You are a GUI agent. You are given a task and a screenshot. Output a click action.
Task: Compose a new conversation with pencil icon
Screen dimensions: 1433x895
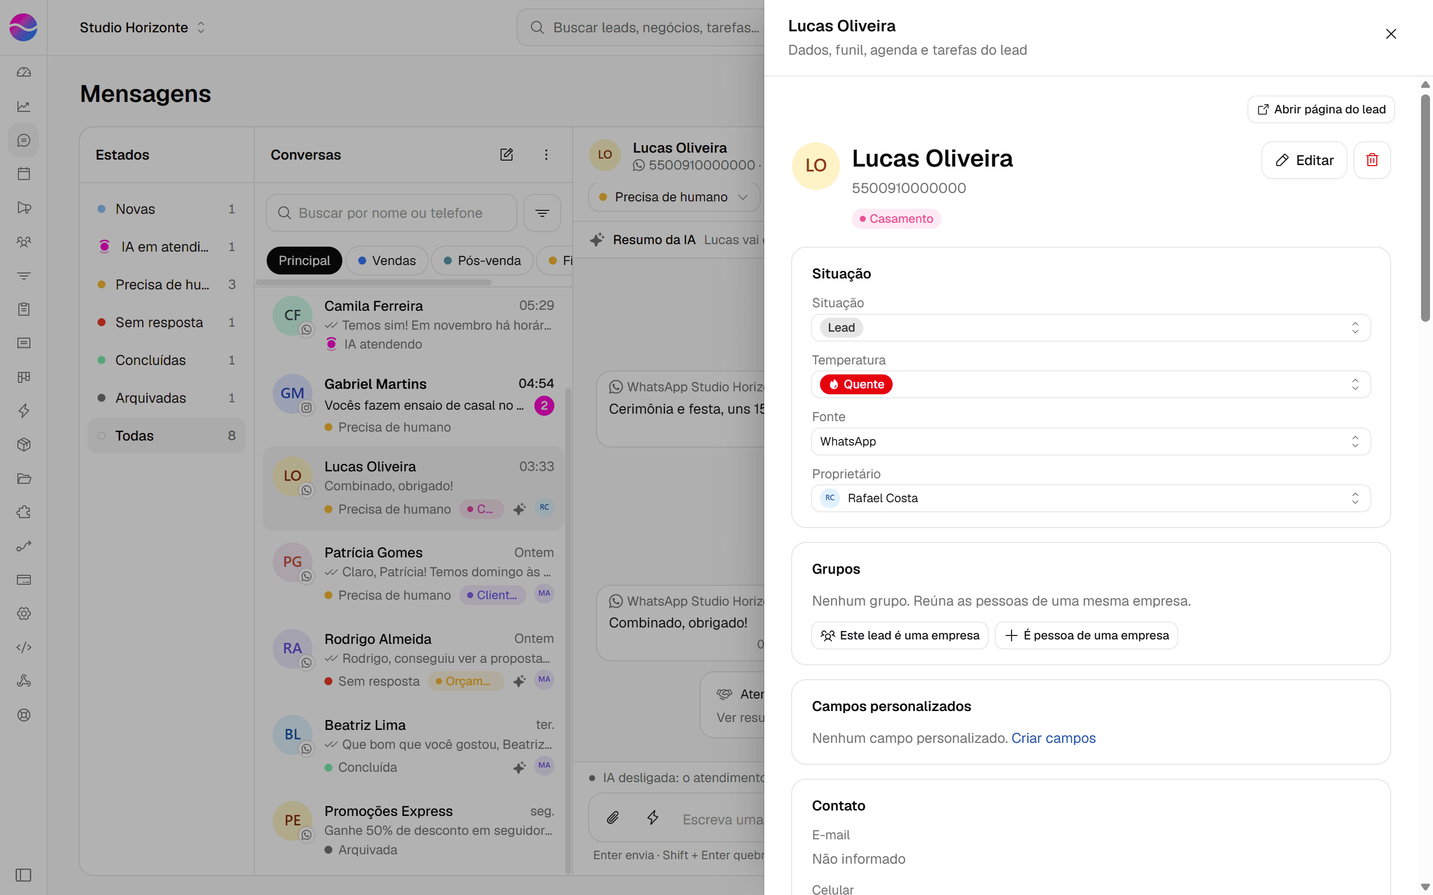pos(507,155)
